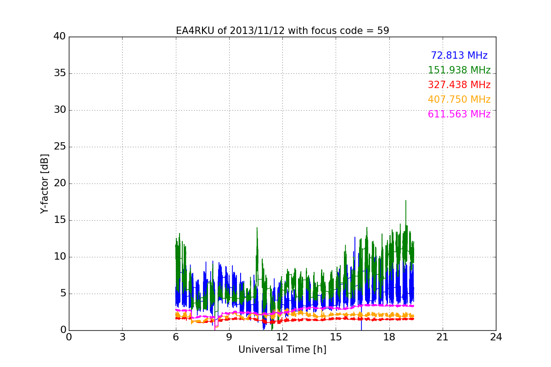The width and height of the screenshot is (551, 367).
Task: Select the red 327.438 MHz legend label
Action: coord(459,85)
